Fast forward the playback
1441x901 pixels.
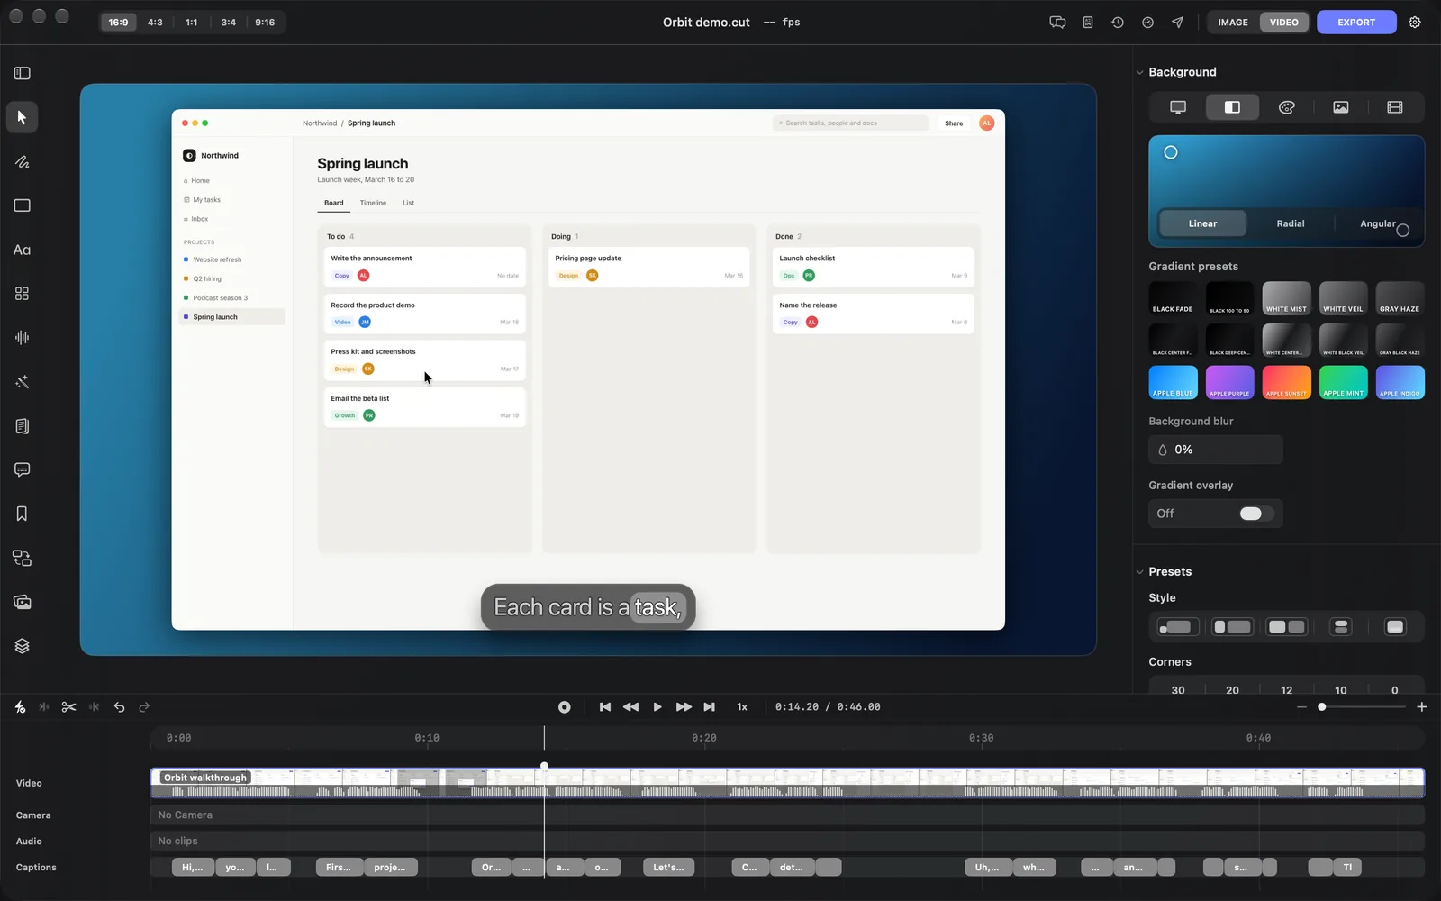[684, 707]
